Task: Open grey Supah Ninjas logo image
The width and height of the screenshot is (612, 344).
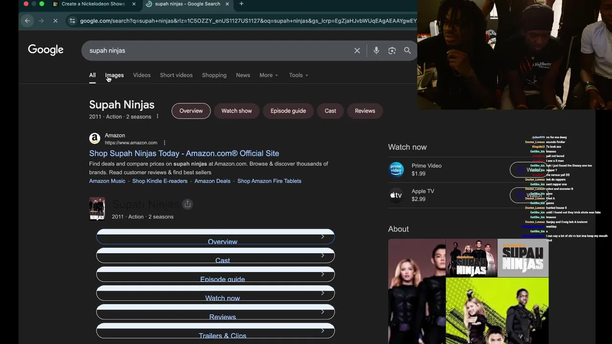Action: pos(523,258)
